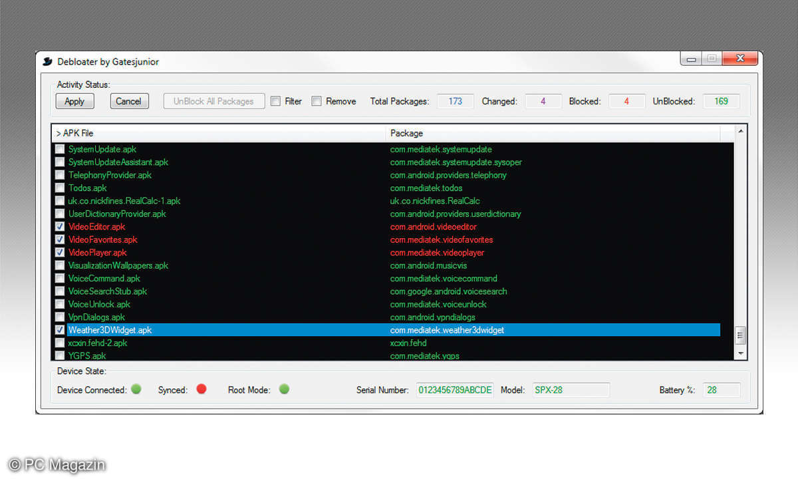The height and width of the screenshot is (479, 798).
Task: Click package com.android.vpndialogs
Action: pyautogui.click(x=433, y=317)
